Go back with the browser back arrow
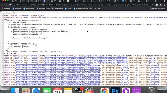Screen dimensions: 167x93 [x=3, y=5]
